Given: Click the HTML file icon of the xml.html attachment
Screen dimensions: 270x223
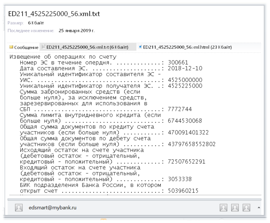Looking at the screenshot, I should (140, 47).
